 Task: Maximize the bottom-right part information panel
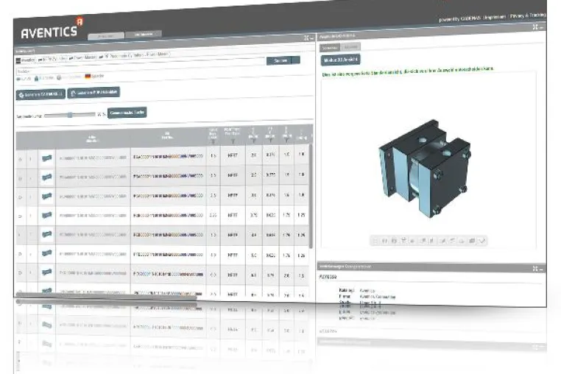[x=535, y=269]
